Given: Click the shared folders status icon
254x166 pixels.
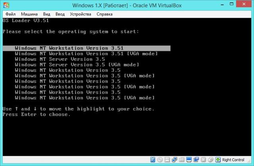Looking at the screenshot, I should (x=182, y=160).
